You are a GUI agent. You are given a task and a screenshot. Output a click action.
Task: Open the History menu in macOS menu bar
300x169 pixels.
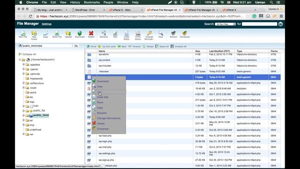(75, 2)
